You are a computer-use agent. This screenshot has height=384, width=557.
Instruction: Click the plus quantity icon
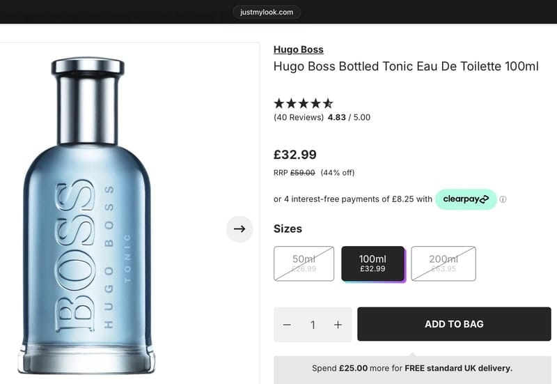338,325
